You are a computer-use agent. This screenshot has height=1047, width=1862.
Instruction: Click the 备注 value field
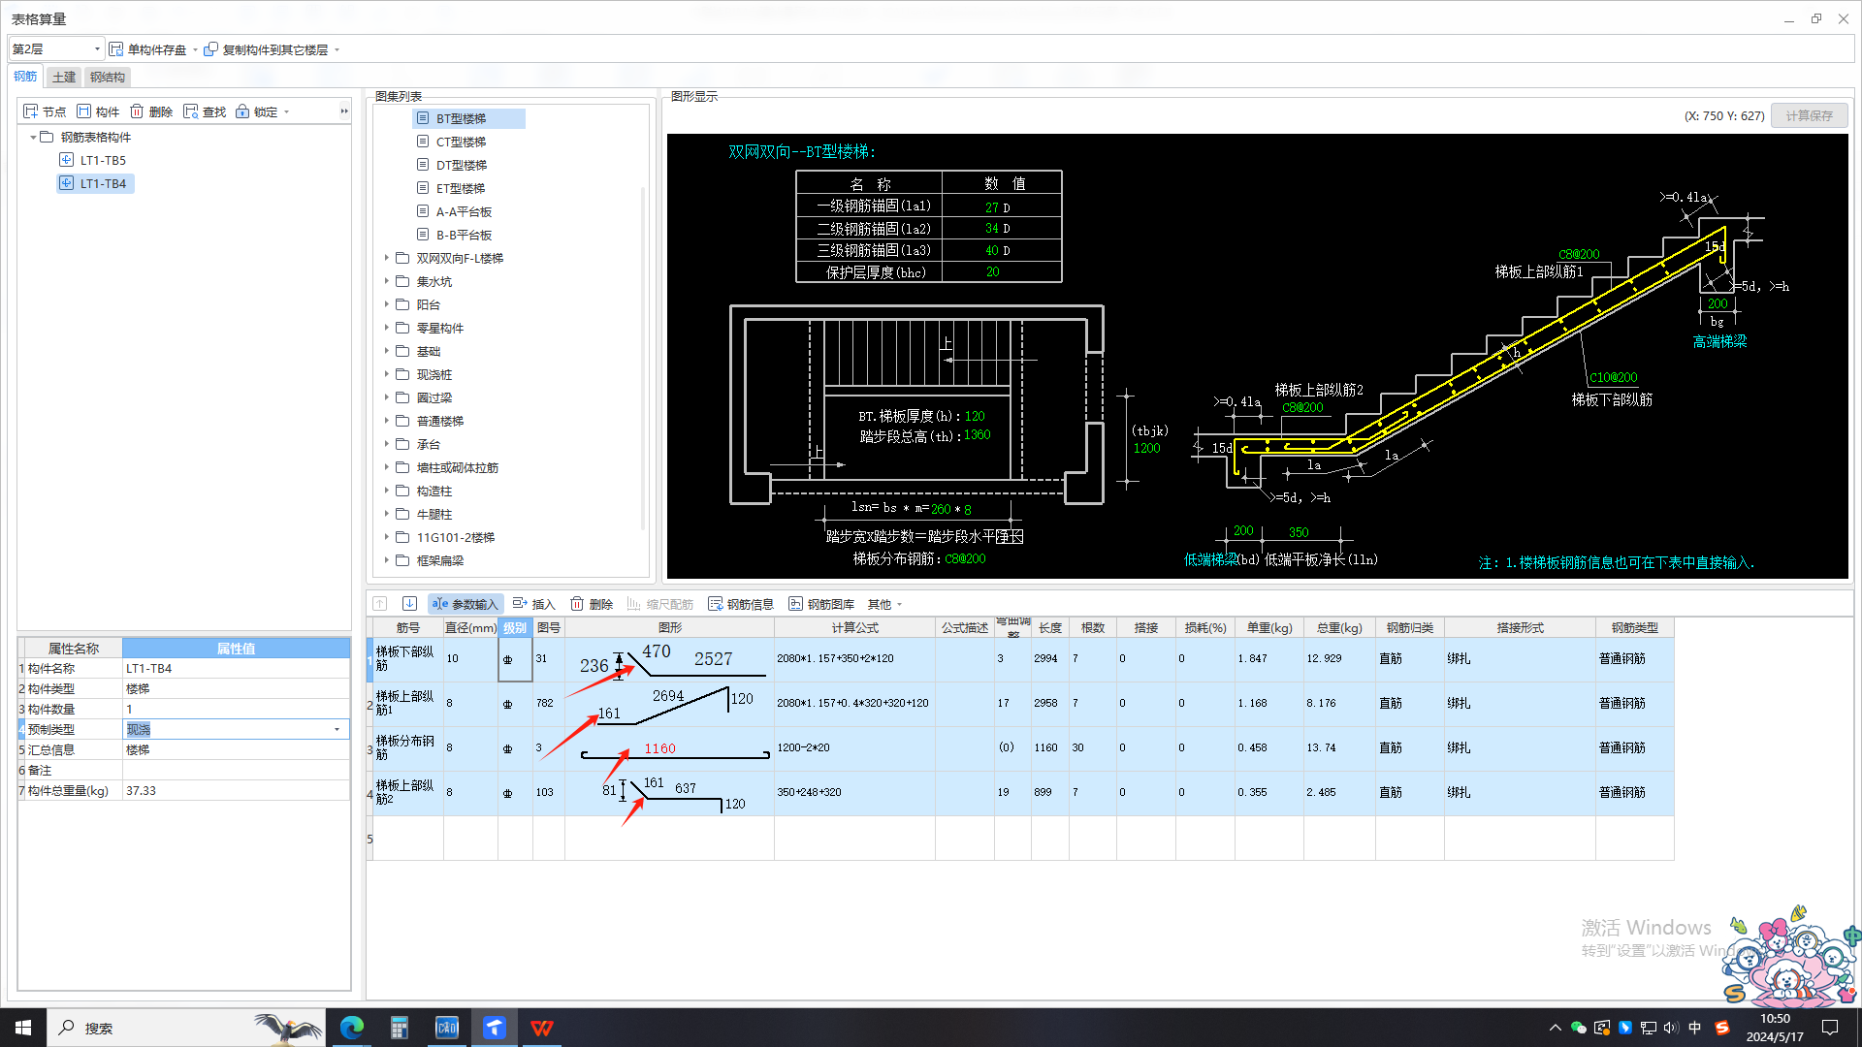(236, 770)
